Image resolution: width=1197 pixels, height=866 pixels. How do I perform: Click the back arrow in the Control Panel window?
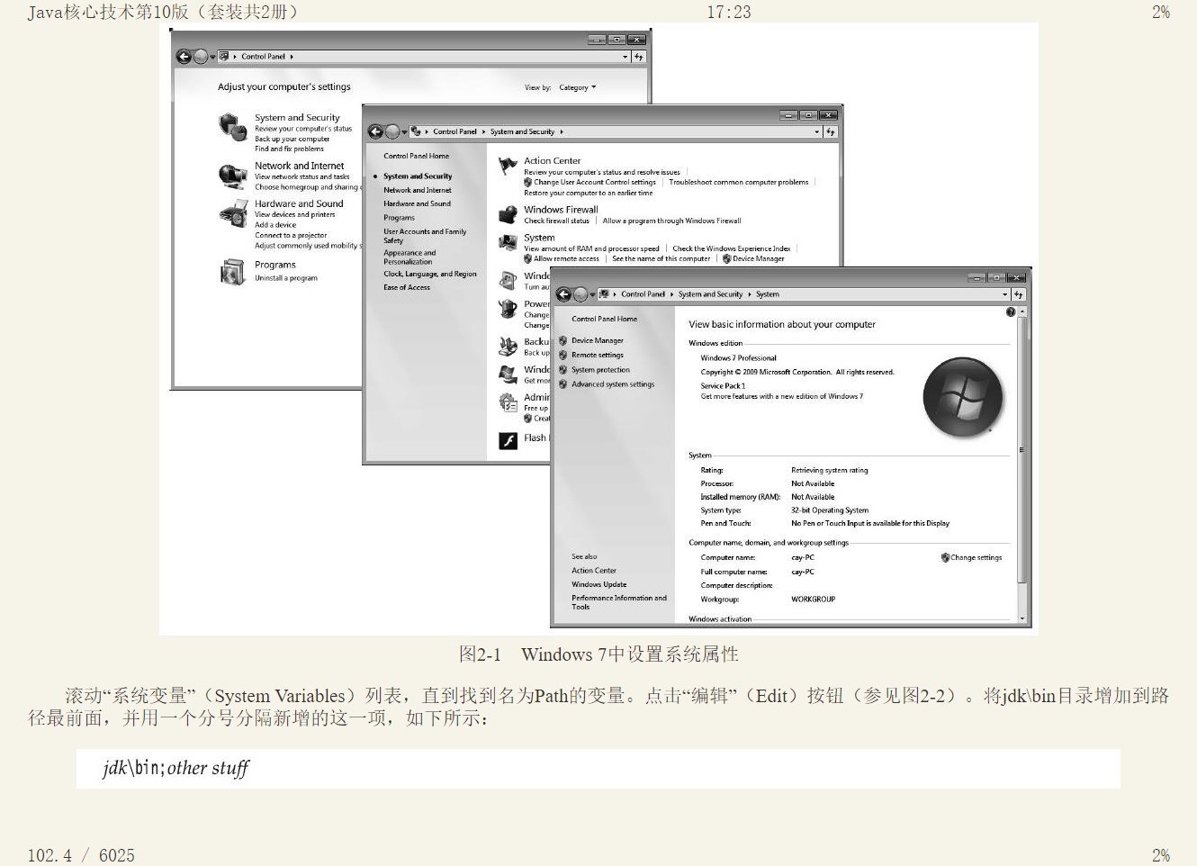click(184, 57)
